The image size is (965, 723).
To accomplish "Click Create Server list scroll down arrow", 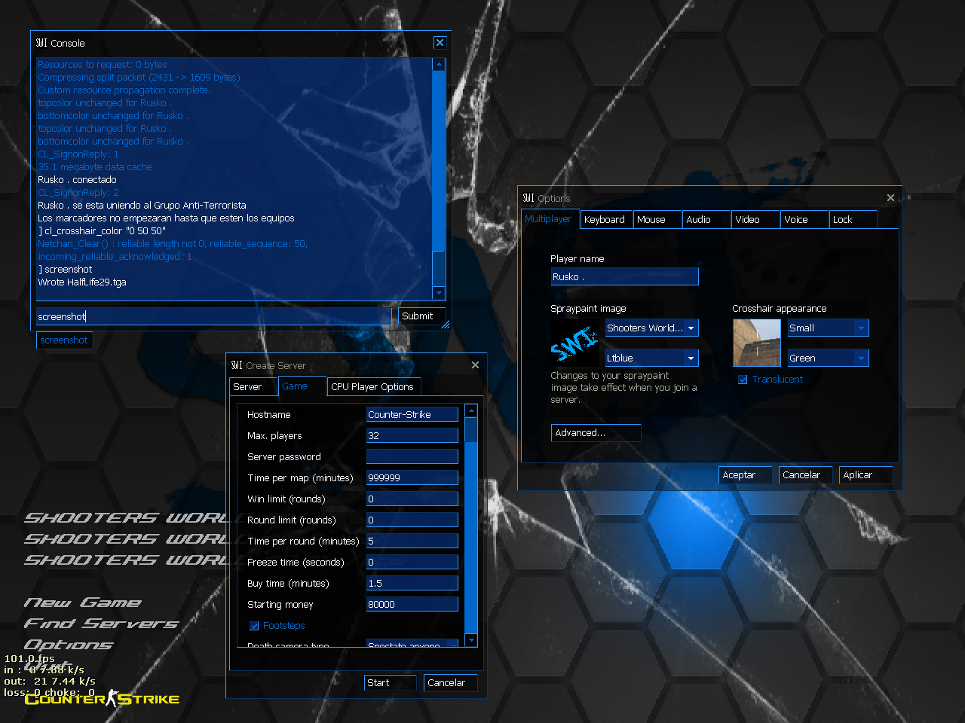I will [471, 640].
